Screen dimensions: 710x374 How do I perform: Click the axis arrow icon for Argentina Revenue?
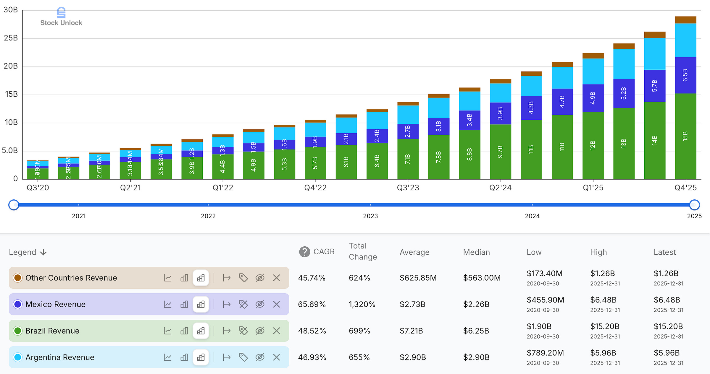tap(227, 357)
